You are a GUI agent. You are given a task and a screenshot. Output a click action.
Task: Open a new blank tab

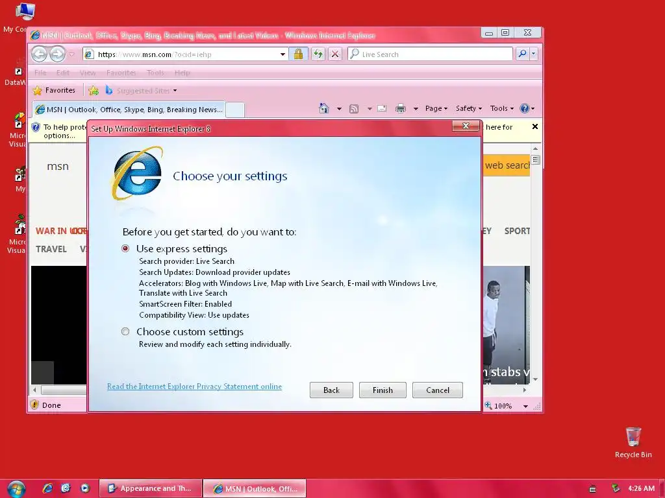pyautogui.click(x=235, y=110)
